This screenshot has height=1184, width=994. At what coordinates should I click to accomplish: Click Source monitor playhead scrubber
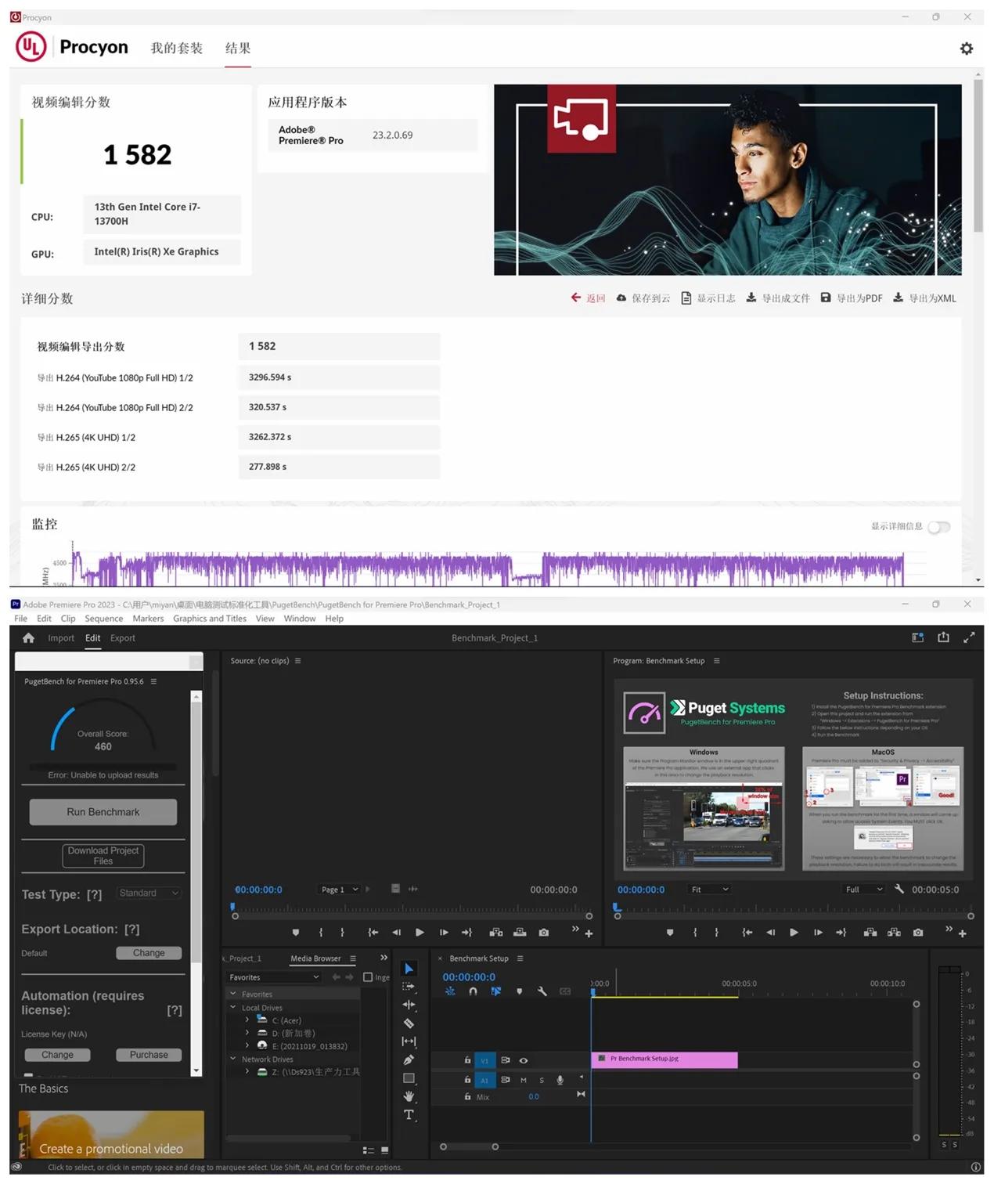tap(232, 908)
